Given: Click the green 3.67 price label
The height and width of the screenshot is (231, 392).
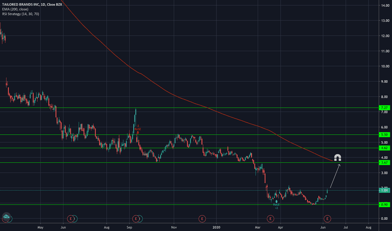Looking at the screenshot, I should 384,163.
